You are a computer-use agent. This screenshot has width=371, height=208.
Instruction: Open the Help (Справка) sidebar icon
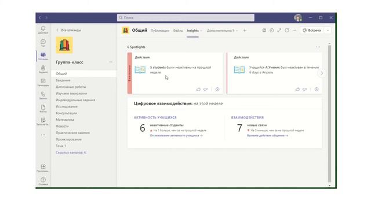pyautogui.click(x=43, y=181)
